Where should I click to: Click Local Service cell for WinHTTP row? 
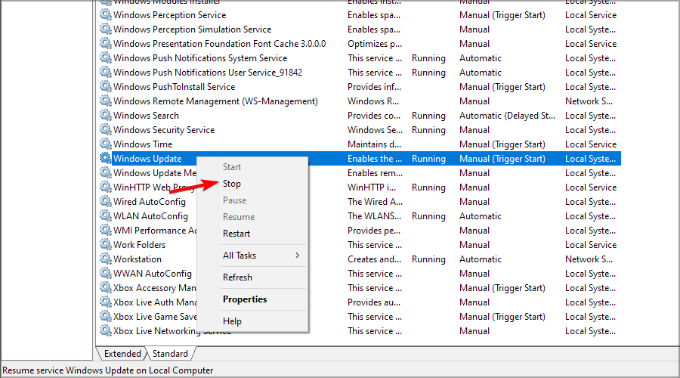click(x=591, y=187)
